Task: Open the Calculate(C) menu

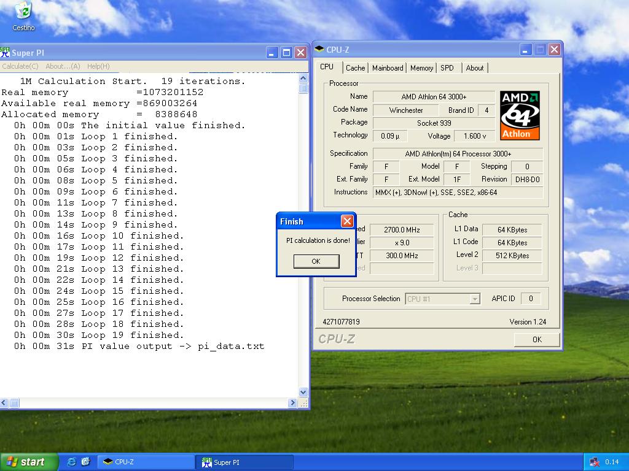Action: (20, 66)
